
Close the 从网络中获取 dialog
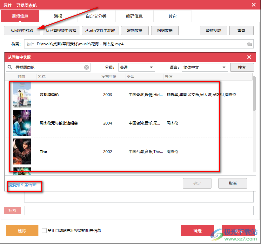(x=249, y=57)
